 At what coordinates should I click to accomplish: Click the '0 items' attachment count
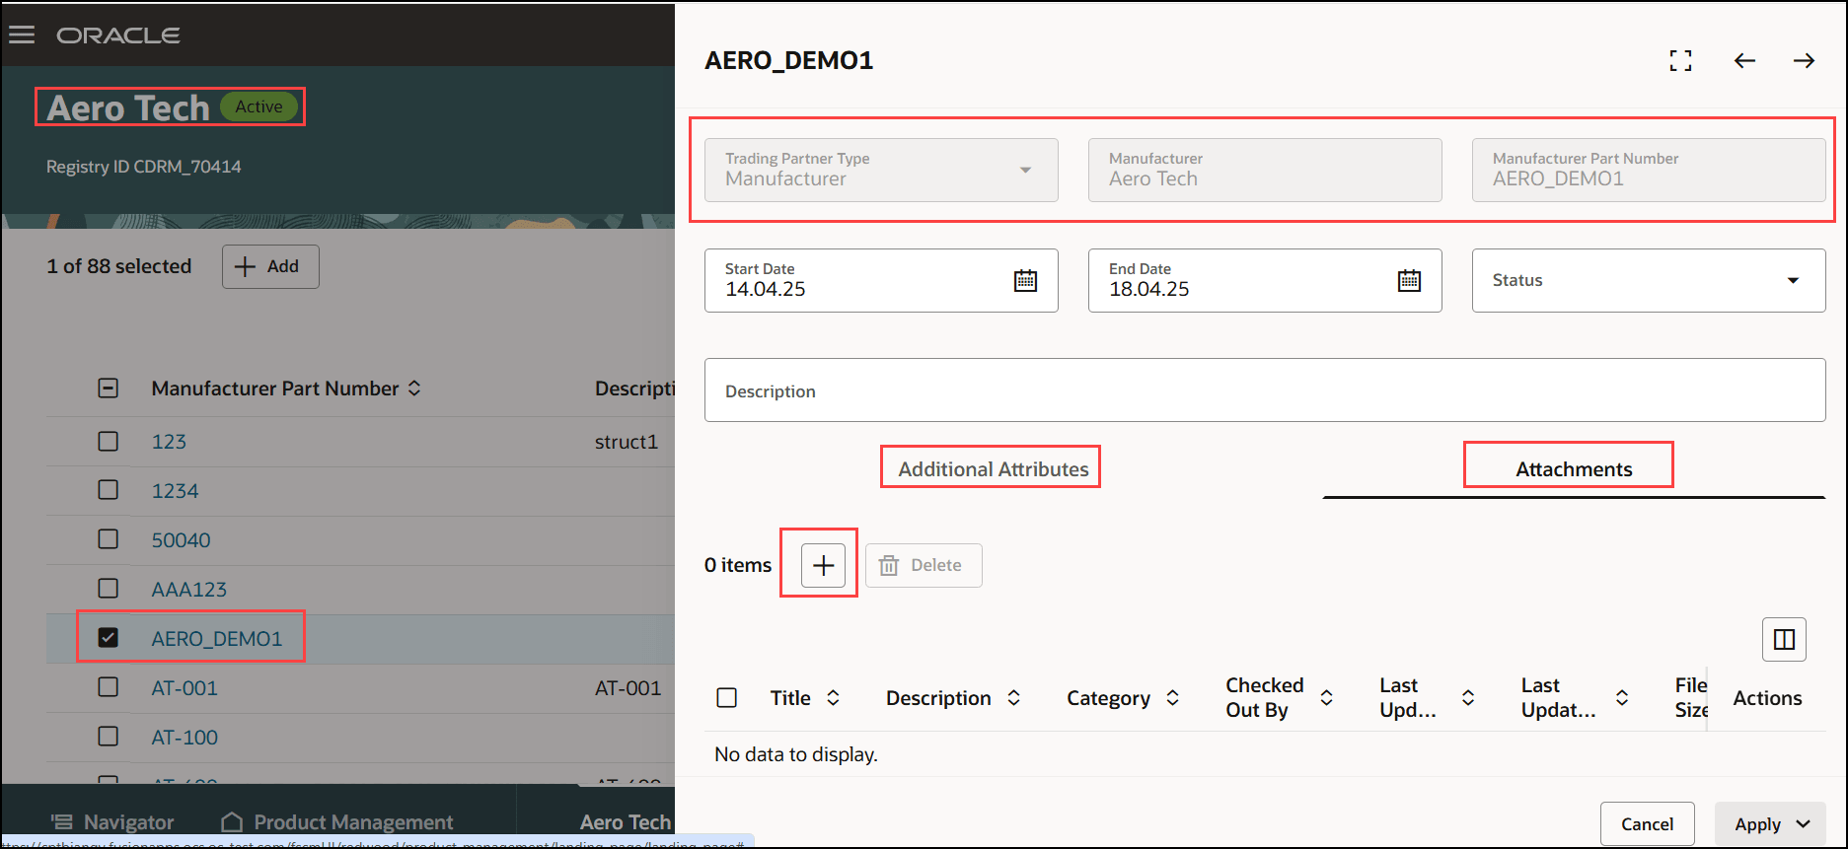738,565
